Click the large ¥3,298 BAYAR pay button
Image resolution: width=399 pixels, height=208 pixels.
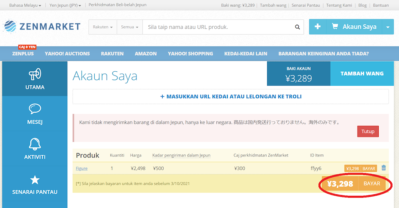coord(354,184)
